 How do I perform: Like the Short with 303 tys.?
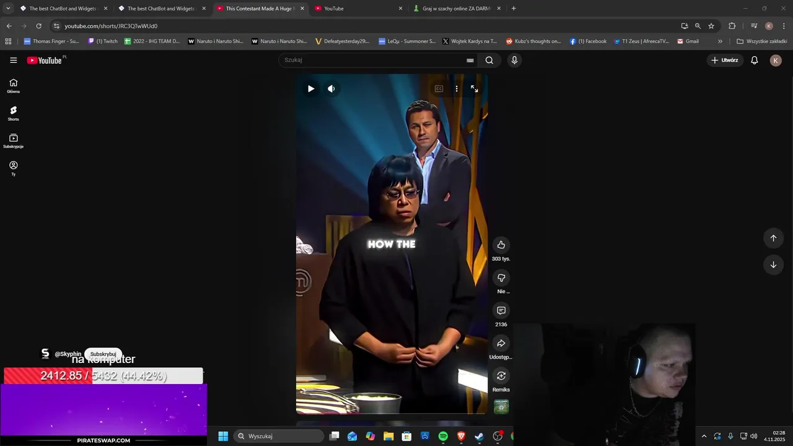click(501, 245)
